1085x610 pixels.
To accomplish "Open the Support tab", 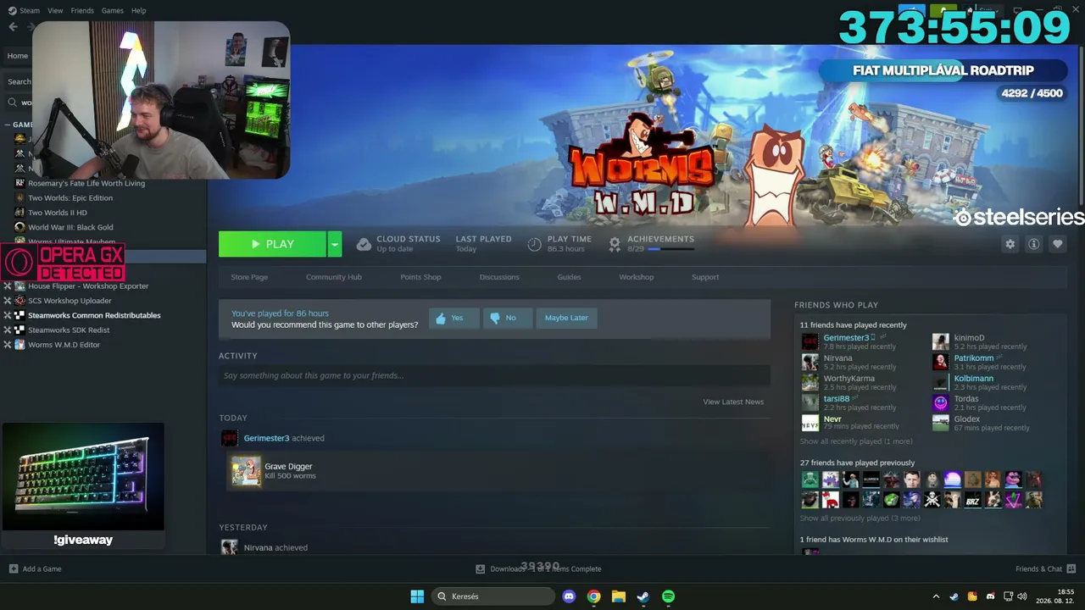I will [x=705, y=277].
